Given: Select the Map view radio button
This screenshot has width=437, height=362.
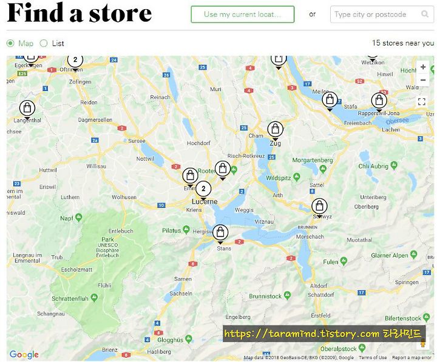Looking at the screenshot, I should [x=10, y=44].
